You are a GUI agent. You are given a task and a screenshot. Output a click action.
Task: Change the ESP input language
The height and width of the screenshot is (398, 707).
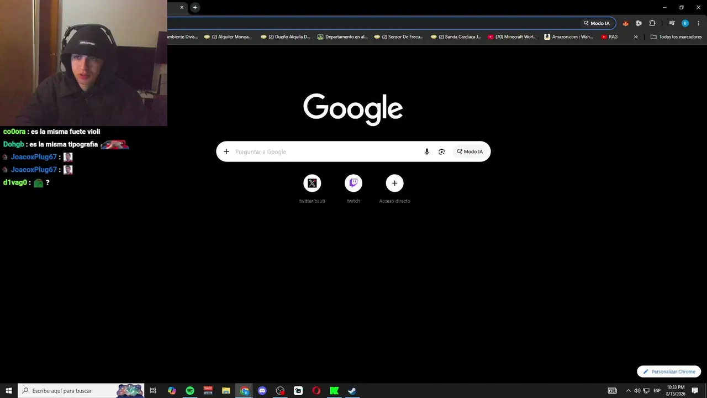point(657,391)
